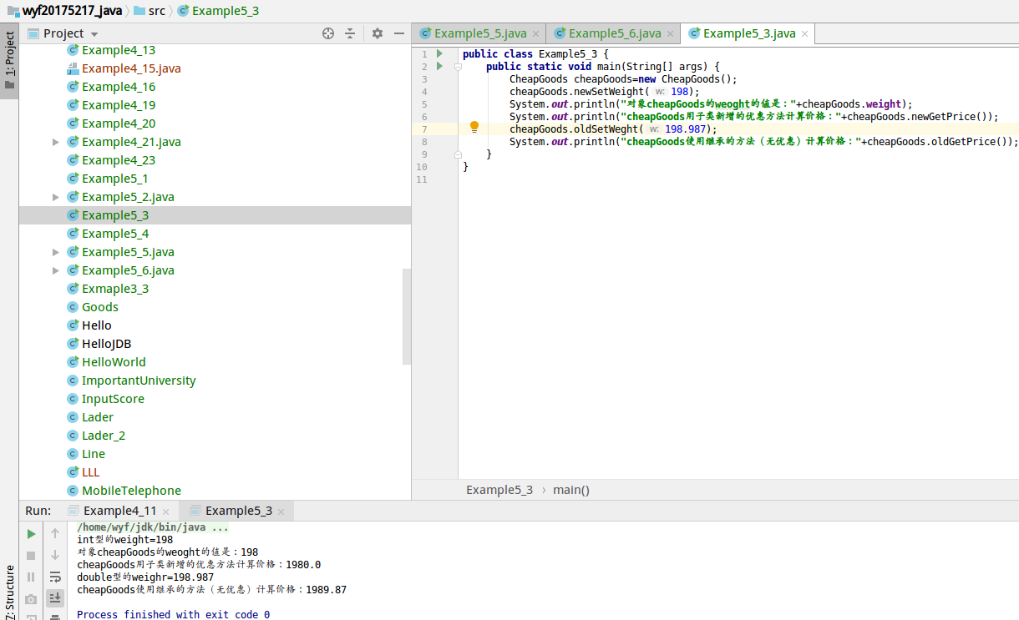Close the Example5_3 run tab
Image resolution: width=1019 pixels, height=620 pixels.
tap(281, 512)
